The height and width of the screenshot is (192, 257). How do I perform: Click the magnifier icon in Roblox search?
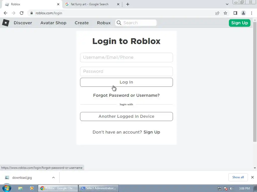tap(119, 23)
